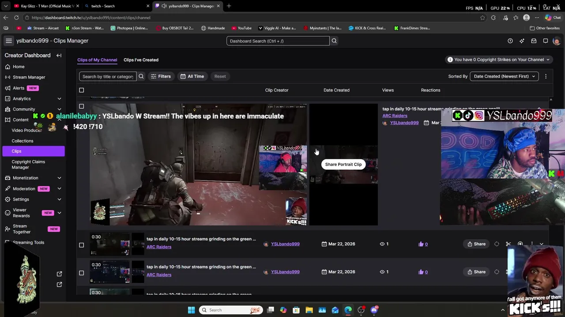This screenshot has width=565, height=317.
Task: Open the three-dot options beside Sorted By
Action: point(546,76)
